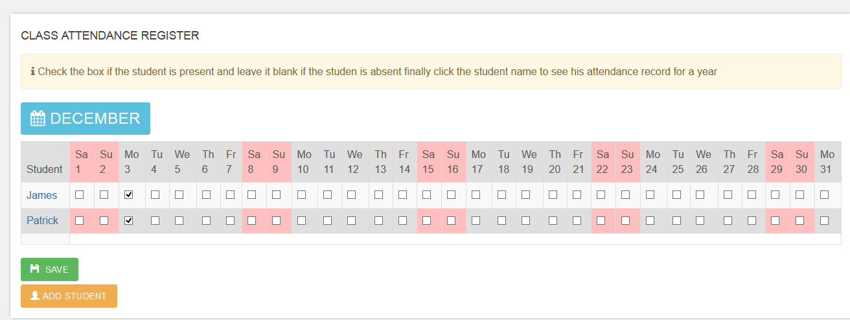
Task: Check James's Wednesday 19 attendance box
Action: (525, 194)
